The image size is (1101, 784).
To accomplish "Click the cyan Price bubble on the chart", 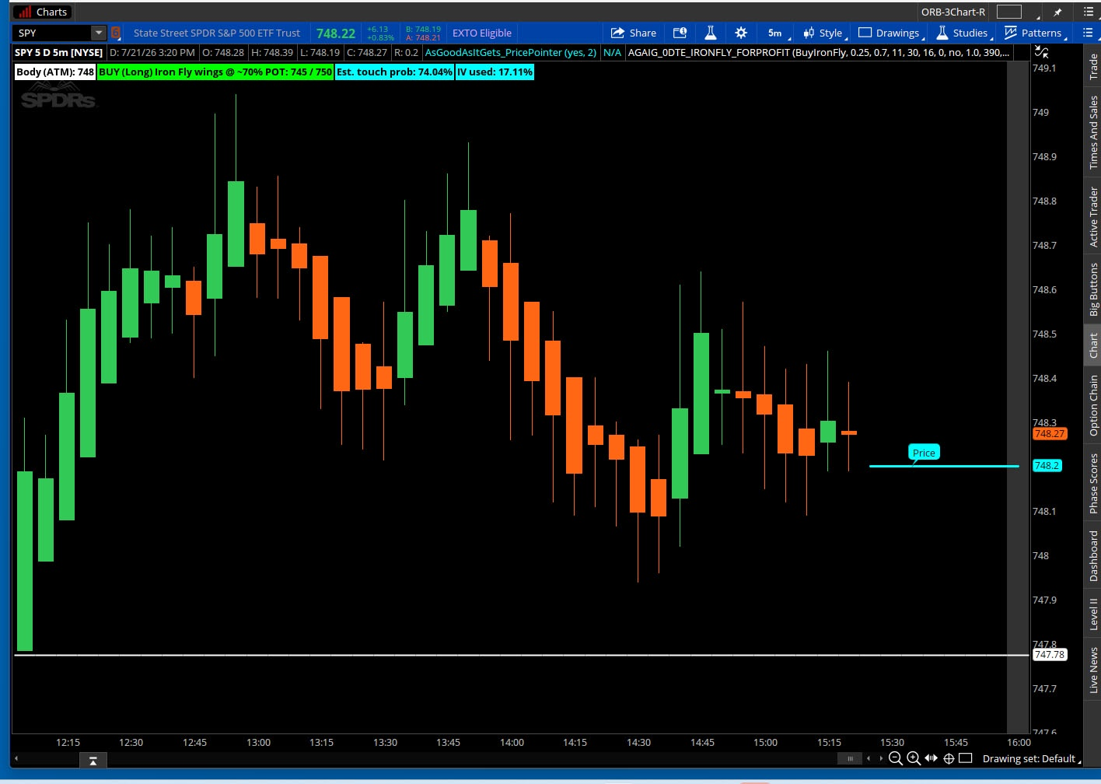I will tap(924, 453).
